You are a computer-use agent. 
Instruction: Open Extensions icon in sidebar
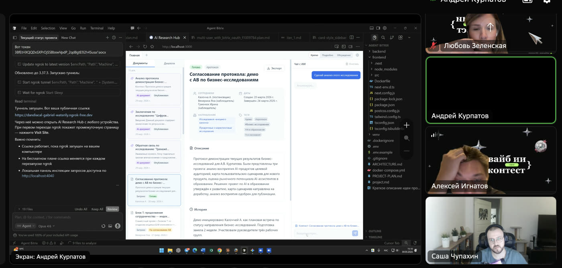pyautogui.click(x=401, y=38)
